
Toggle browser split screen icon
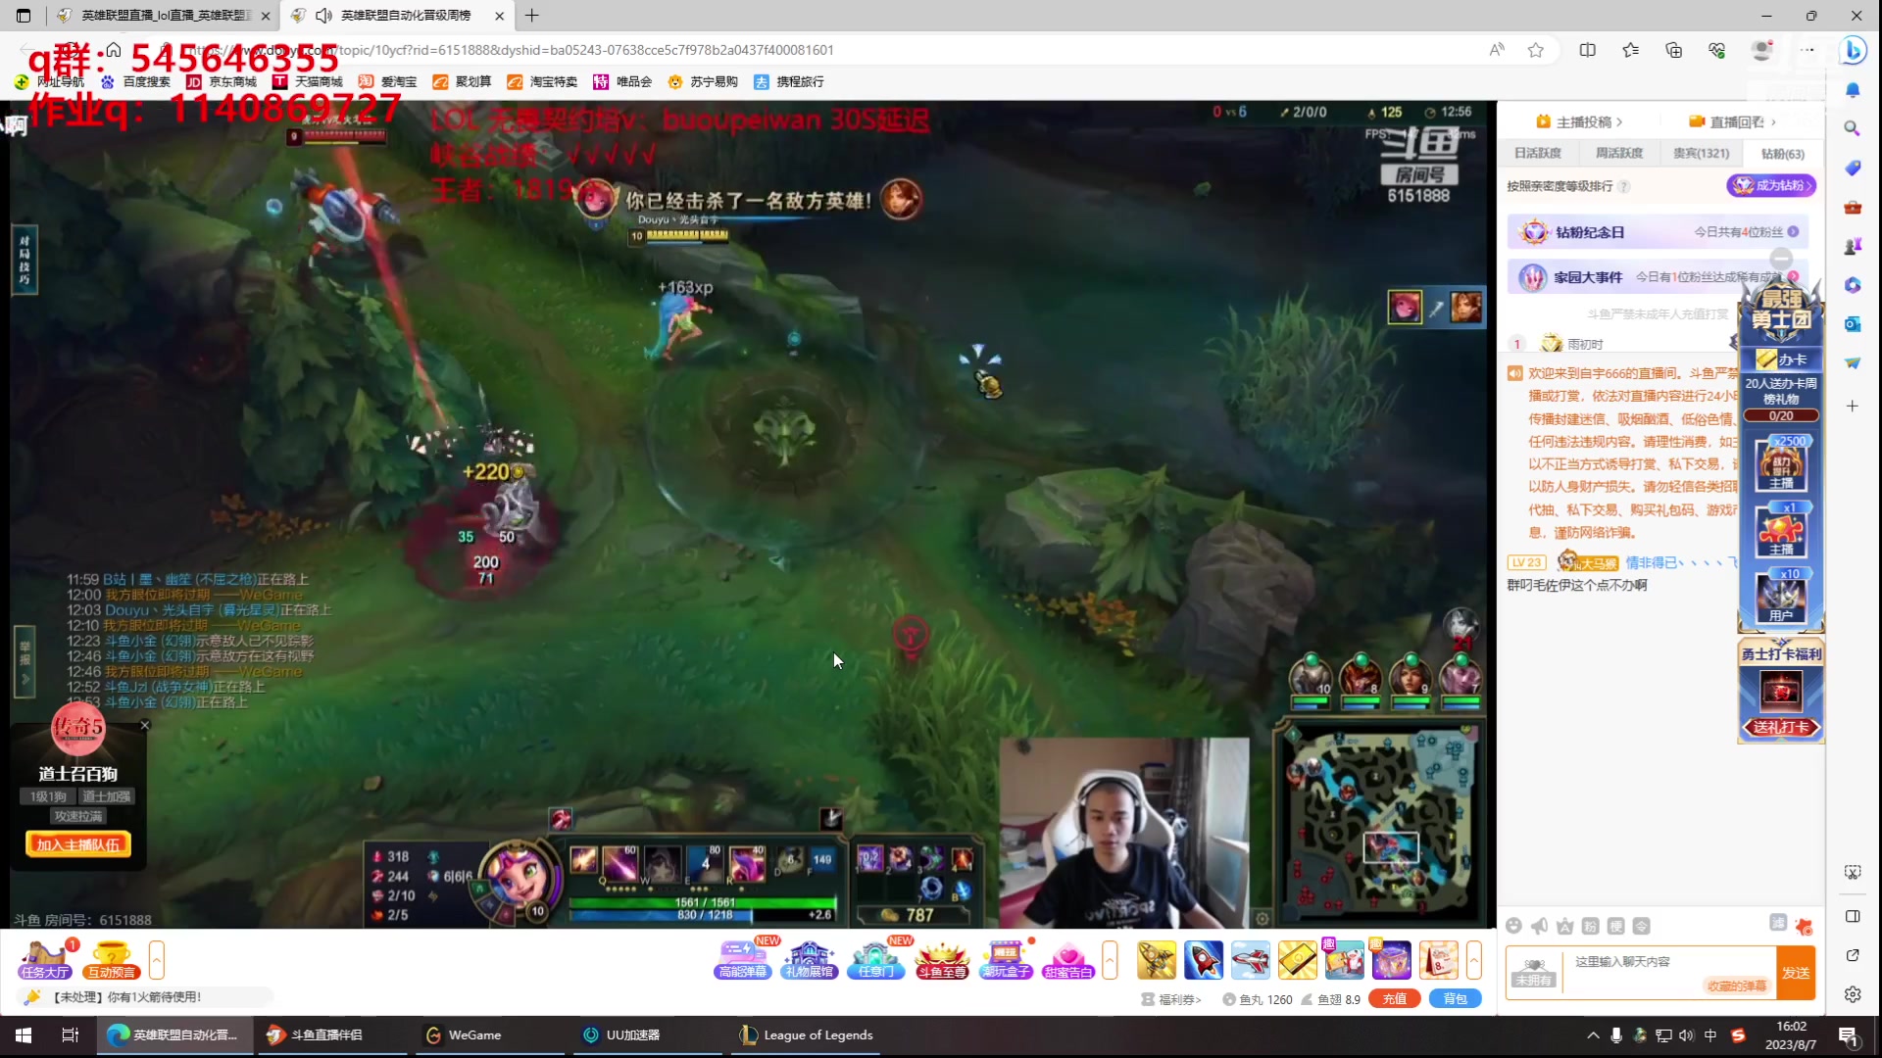1587,50
